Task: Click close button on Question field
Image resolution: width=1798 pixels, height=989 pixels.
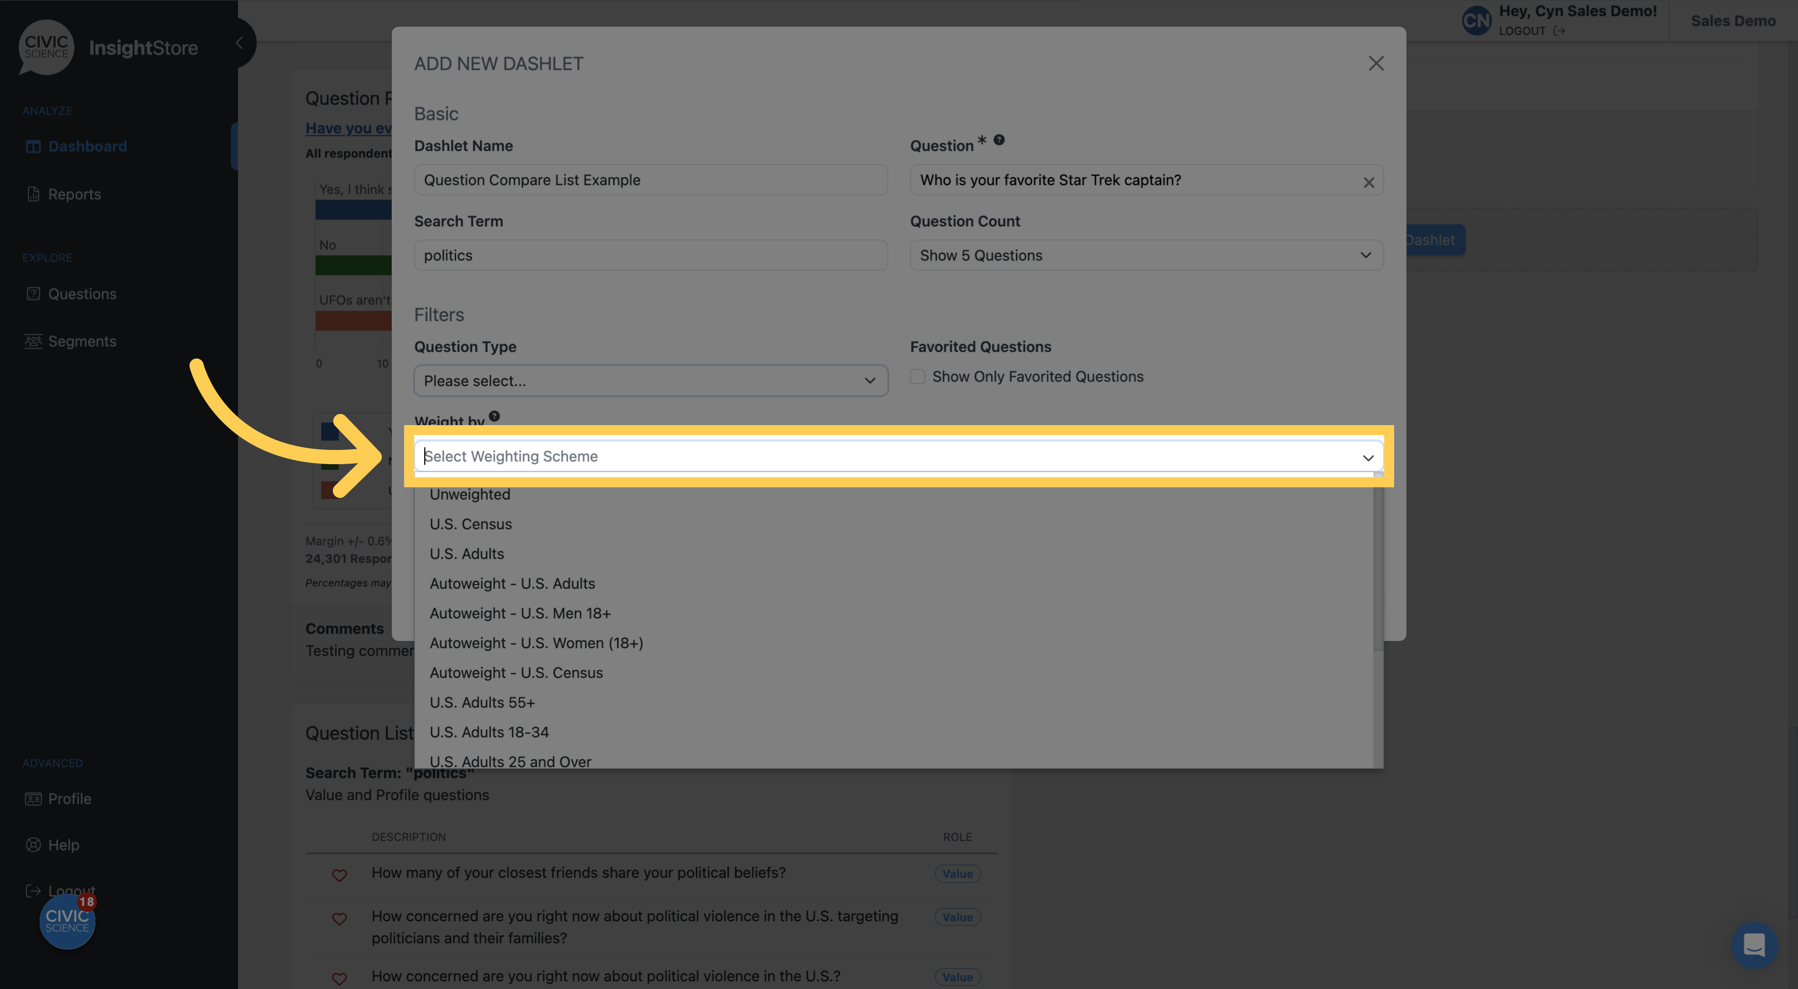Action: pyautogui.click(x=1369, y=182)
